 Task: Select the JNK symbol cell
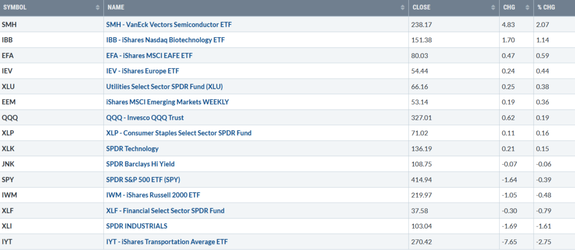pos(52,164)
